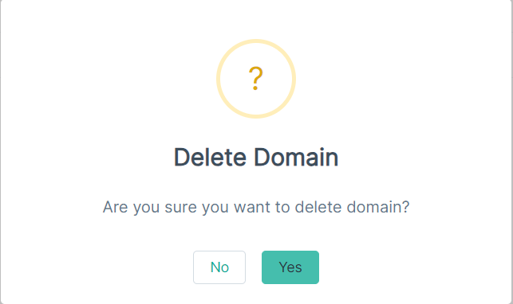
Task: Hit the green Yes confirmation button
Action: pos(290,267)
